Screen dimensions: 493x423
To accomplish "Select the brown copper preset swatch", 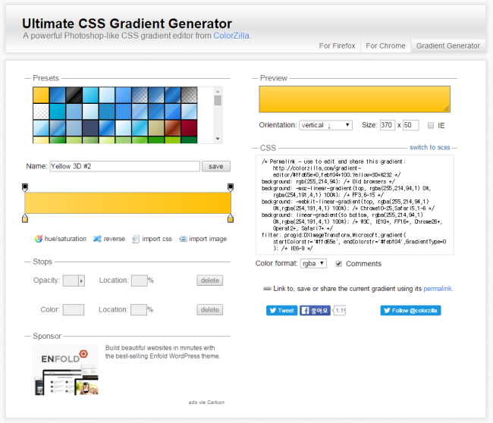I will [173, 128].
